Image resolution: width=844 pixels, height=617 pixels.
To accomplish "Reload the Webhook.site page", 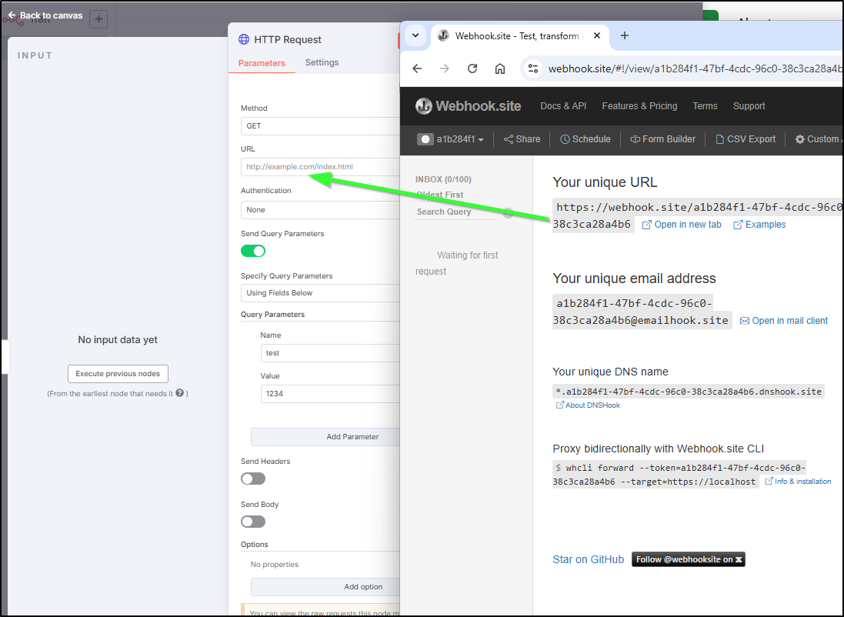I will pos(472,68).
